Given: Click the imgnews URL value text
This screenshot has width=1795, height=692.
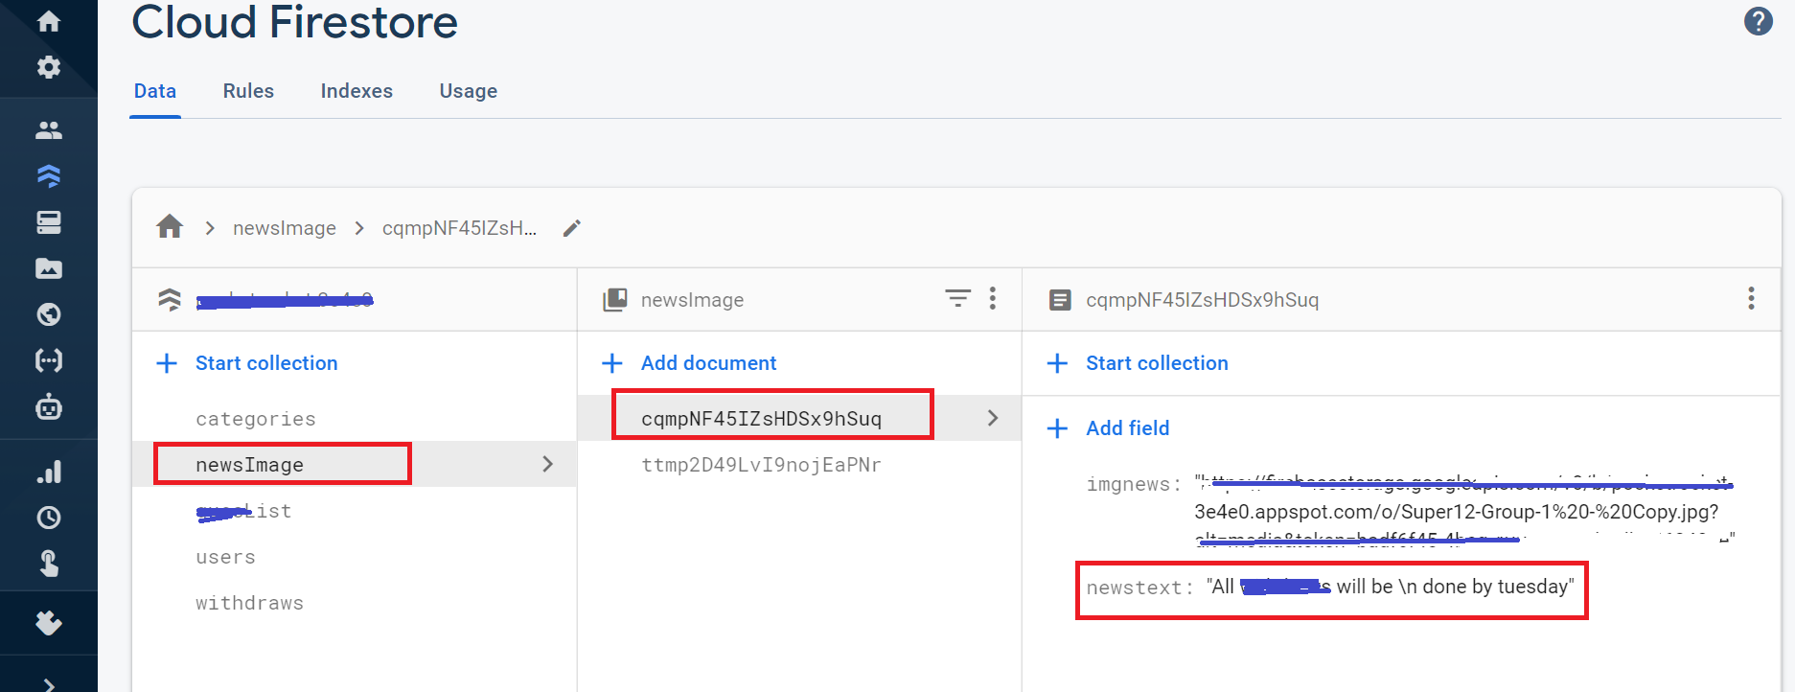Looking at the screenshot, I should tap(1464, 511).
